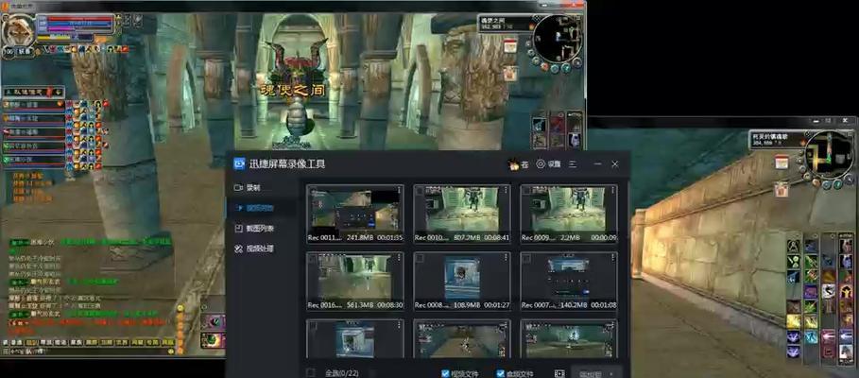Click the view mode icon beside audio checkbox
859x378 pixels.
click(558, 373)
